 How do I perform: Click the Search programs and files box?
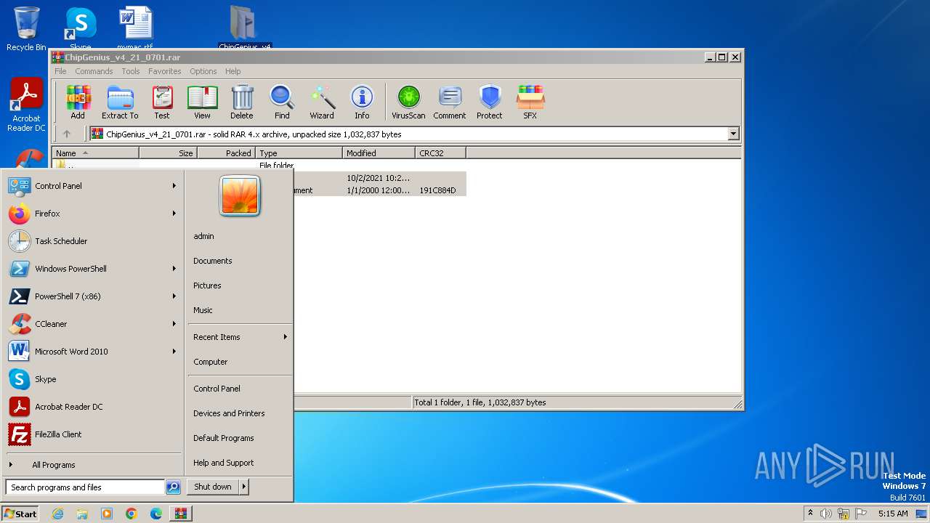point(85,487)
